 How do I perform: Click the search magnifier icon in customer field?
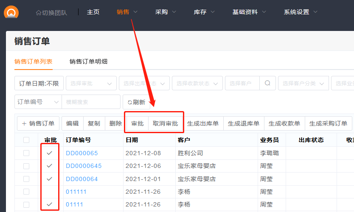click(x=267, y=84)
